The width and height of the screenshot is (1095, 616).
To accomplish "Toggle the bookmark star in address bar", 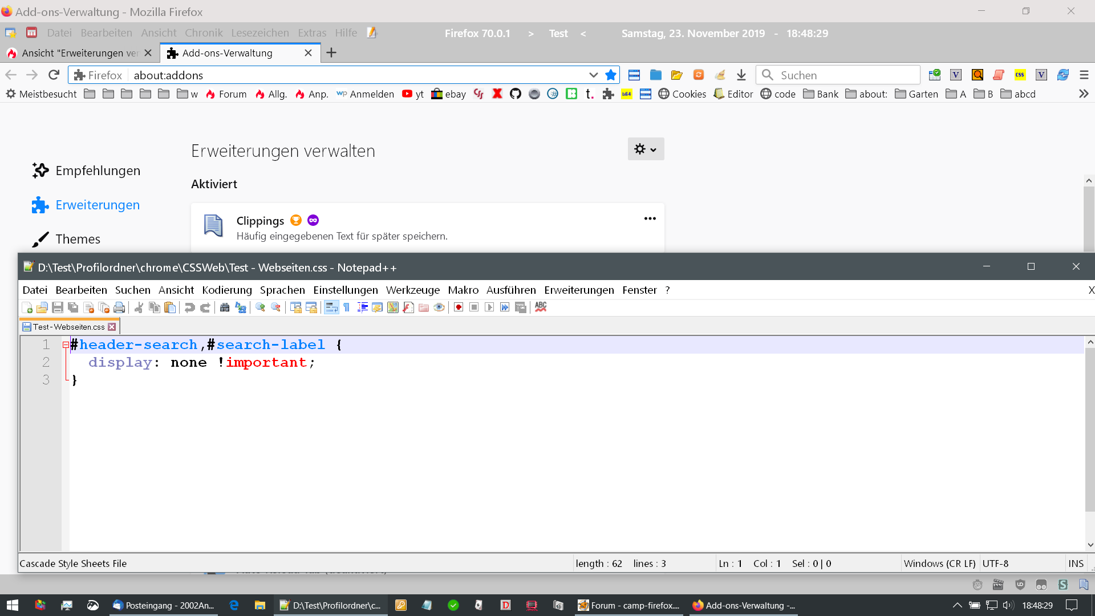I will 611,75.
